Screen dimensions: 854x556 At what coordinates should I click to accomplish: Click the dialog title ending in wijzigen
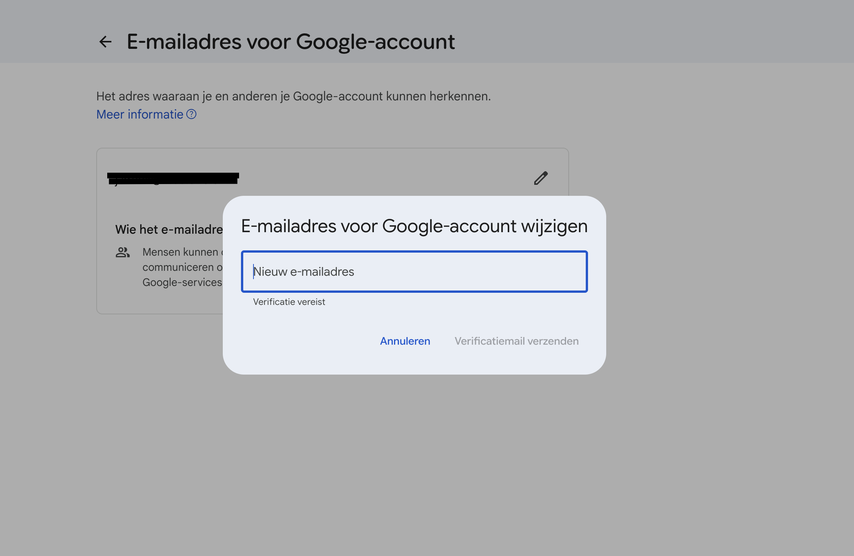tap(414, 226)
